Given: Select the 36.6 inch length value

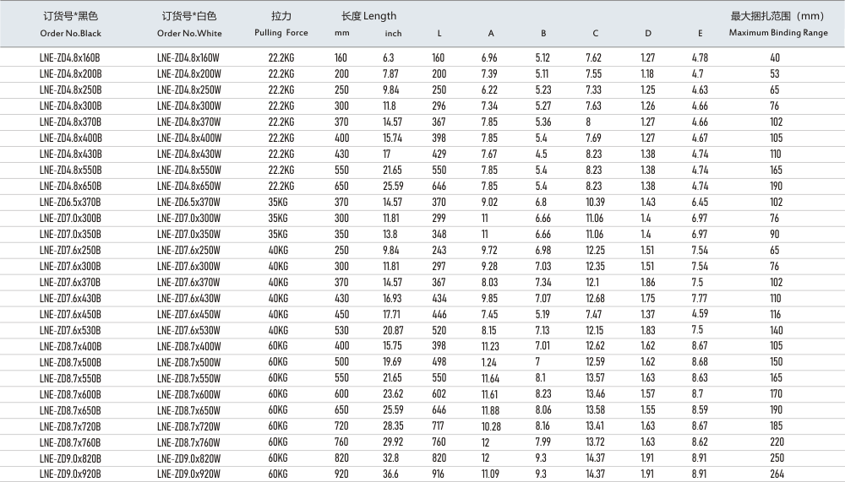Looking at the screenshot, I should [x=390, y=474].
